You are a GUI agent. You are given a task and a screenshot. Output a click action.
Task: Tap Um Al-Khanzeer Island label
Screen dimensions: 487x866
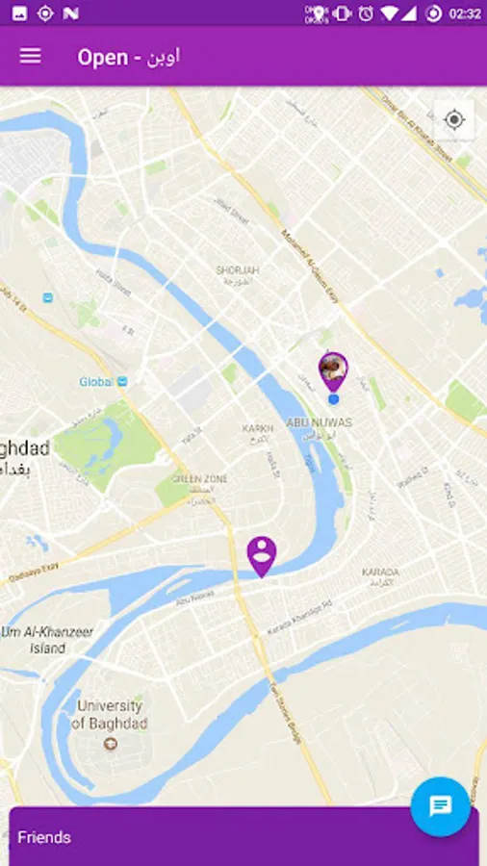tap(47, 640)
